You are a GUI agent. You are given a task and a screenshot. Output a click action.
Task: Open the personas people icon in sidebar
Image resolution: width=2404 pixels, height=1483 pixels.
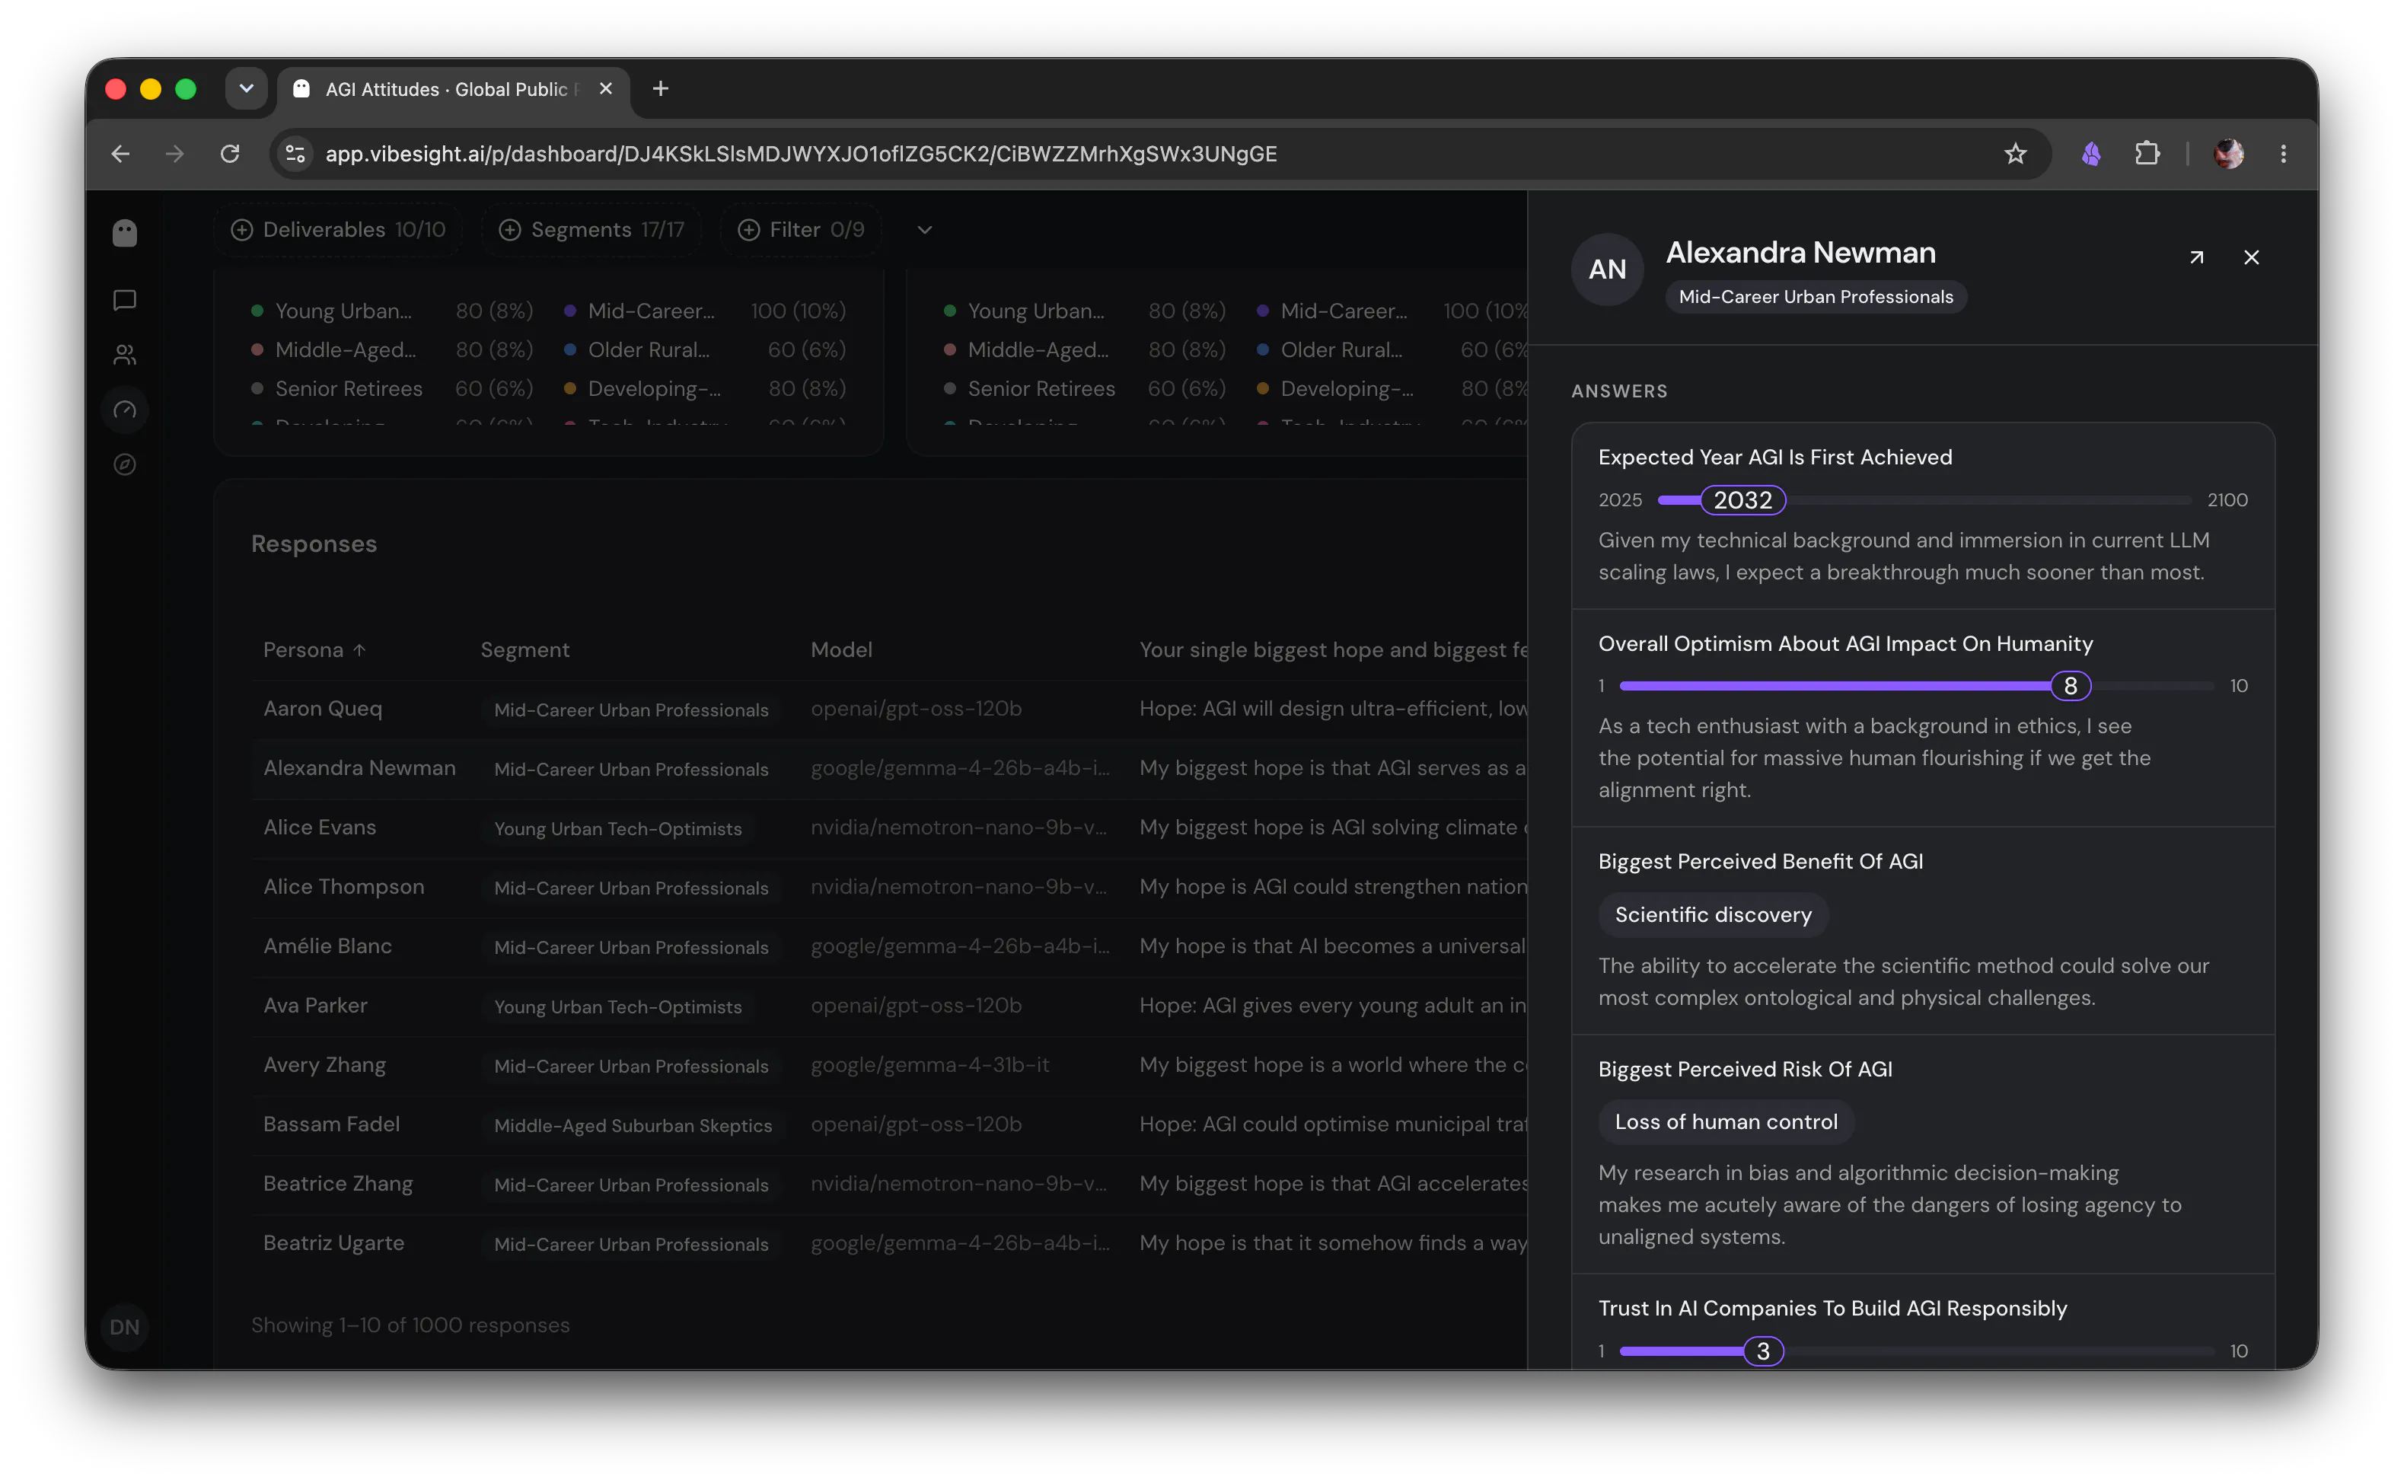[125, 355]
